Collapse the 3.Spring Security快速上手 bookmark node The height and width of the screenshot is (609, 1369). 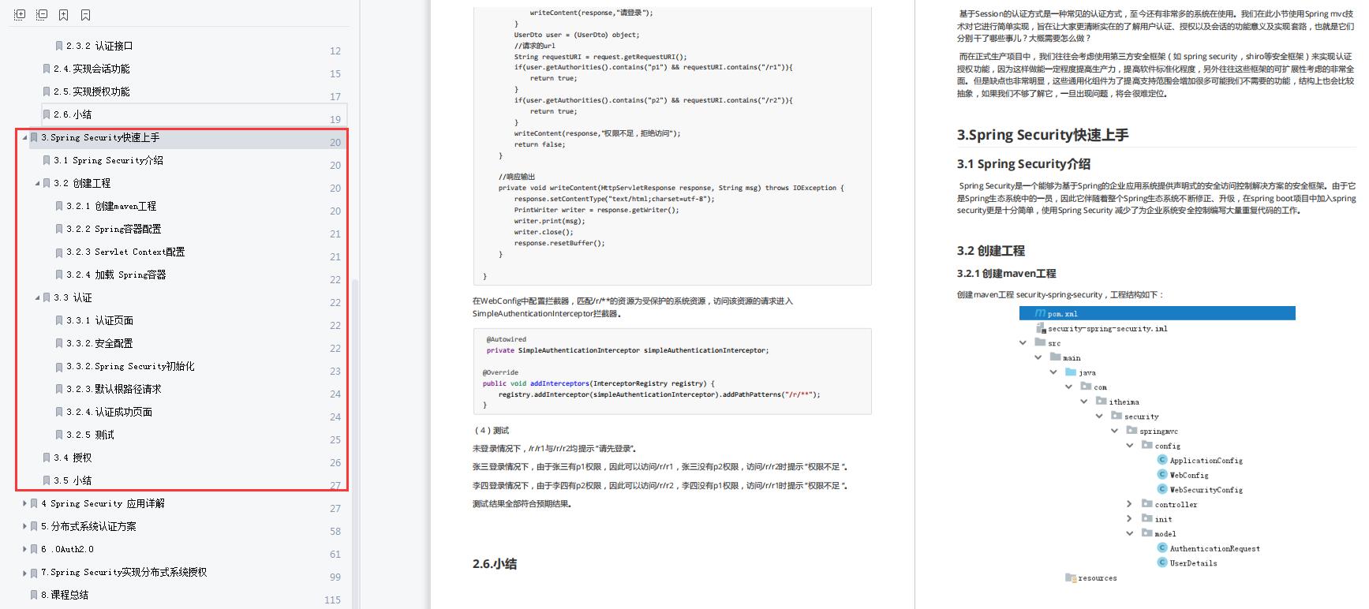[24, 137]
